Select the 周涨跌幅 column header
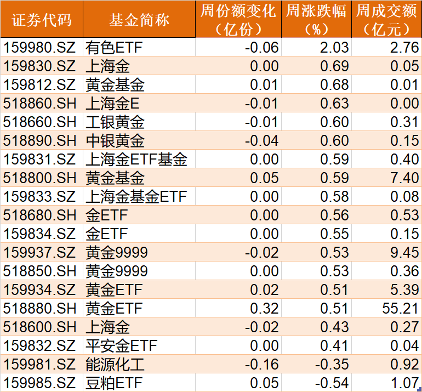The height and width of the screenshot is (392, 422). [x=316, y=19]
